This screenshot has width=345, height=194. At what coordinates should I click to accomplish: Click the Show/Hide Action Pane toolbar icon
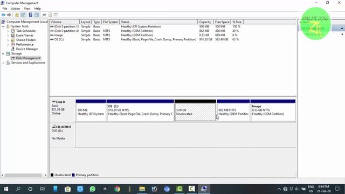coord(37,15)
